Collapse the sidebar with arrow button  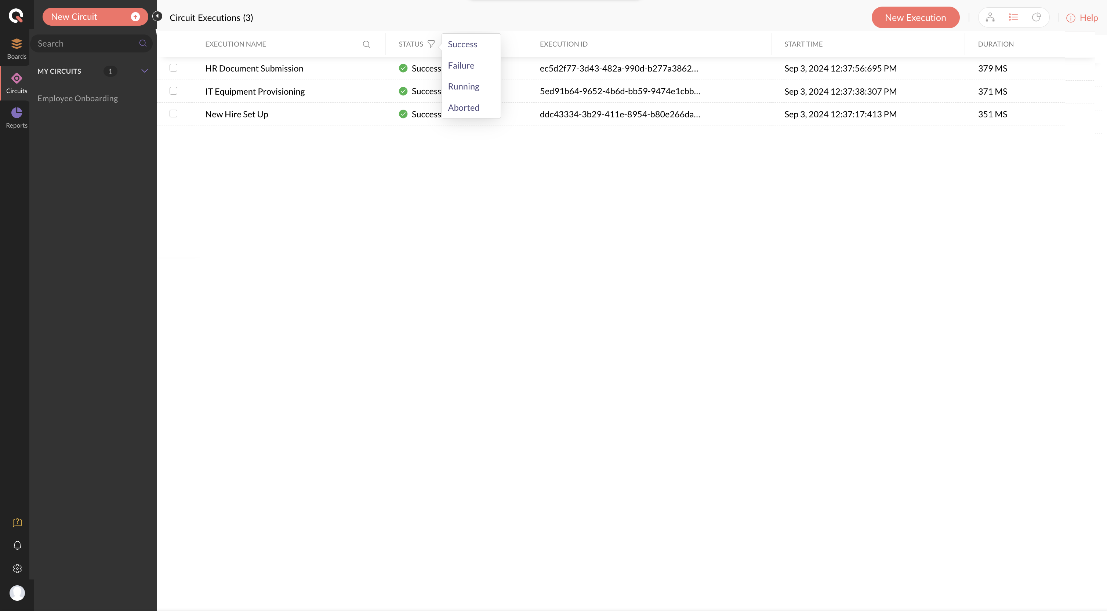[157, 16]
